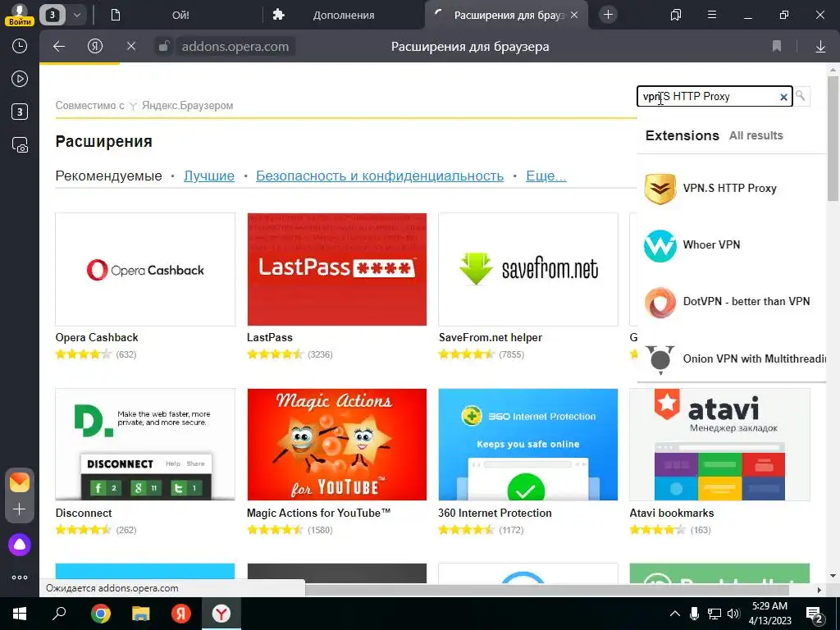This screenshot has height=630, width=840.
Task: Open the screenshot tool in sidebar
Action: point(20,145)
